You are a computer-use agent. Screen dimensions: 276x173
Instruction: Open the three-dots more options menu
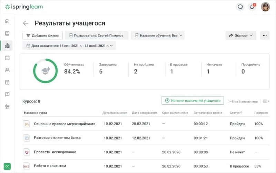[x=265, y=35]
